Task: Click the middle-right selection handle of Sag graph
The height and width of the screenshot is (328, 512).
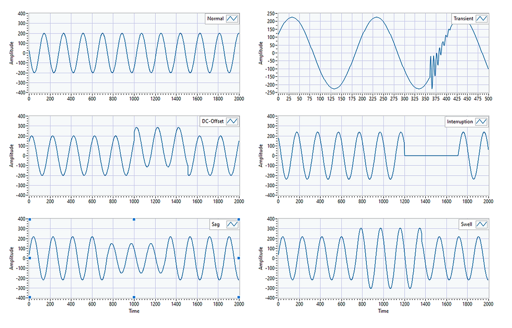Action: (239, 258)
